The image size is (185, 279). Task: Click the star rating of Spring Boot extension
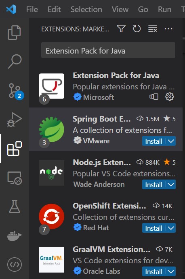169,119
